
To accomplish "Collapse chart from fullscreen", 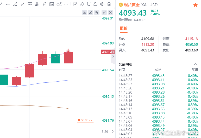I will pos(104,12).
